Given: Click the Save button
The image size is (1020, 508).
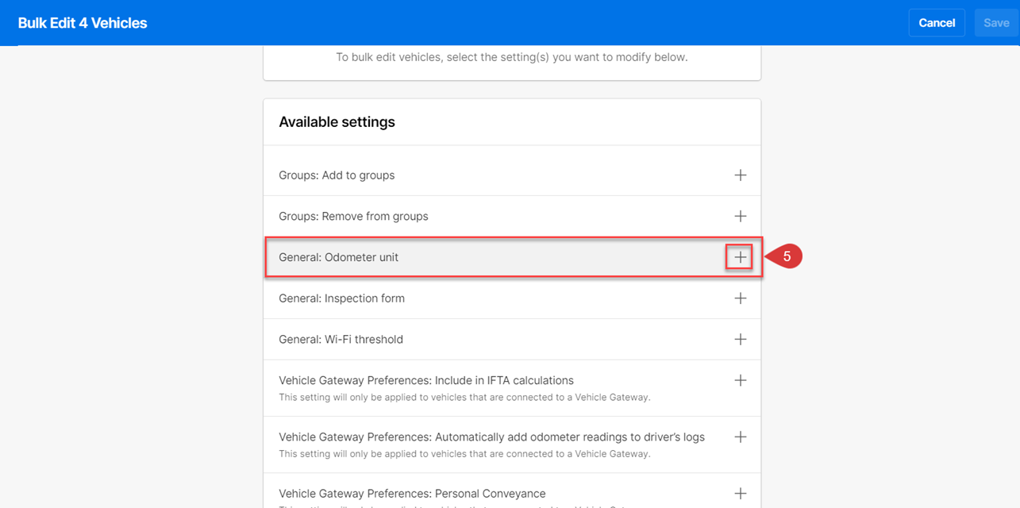Looking at the screenshot, I should 996,23.
